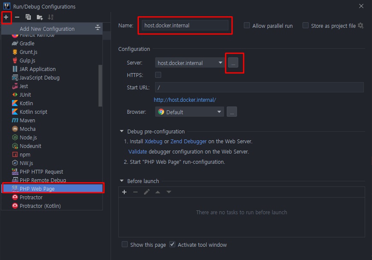Open the http://host.docker.internal/ link
372x260 pixels.
(x=185, y=100)
